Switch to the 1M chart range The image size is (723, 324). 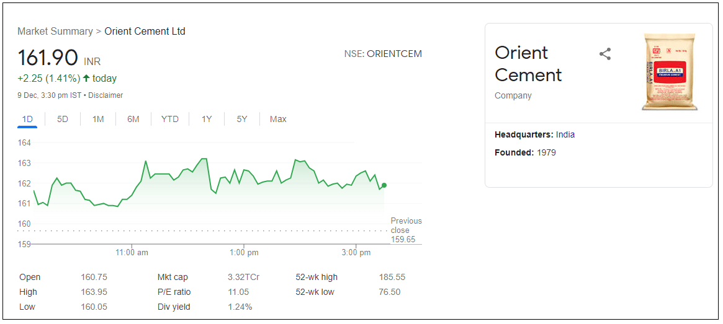(x=98, y=119)
